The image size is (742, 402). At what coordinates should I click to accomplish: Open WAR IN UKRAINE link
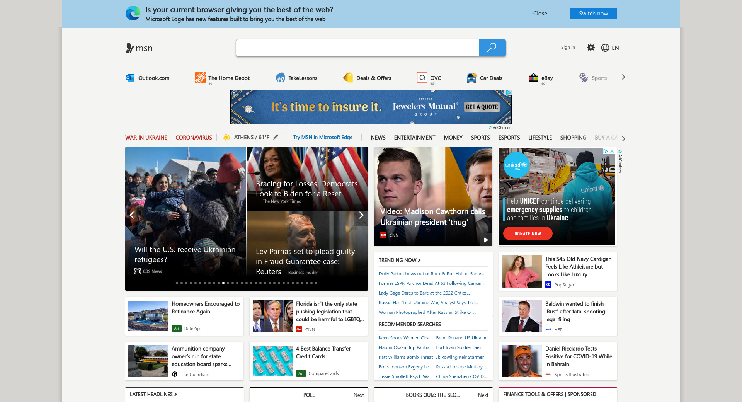pos(146,138)
